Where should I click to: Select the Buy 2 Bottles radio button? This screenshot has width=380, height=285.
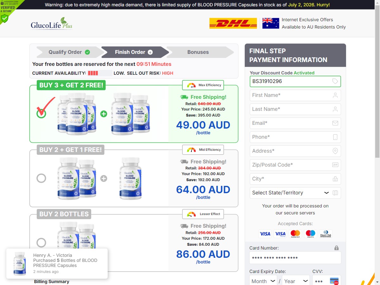click(41, 243)
